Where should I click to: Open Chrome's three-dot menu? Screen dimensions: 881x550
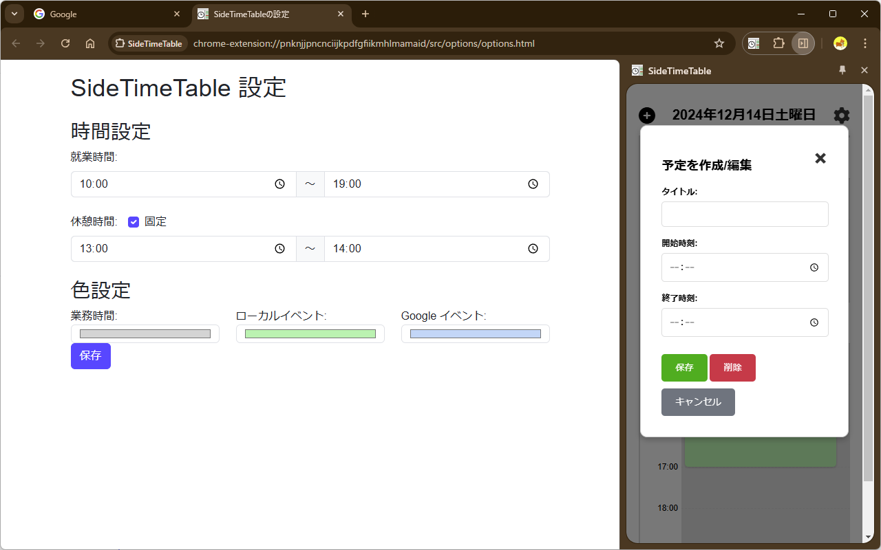[865, 43]
